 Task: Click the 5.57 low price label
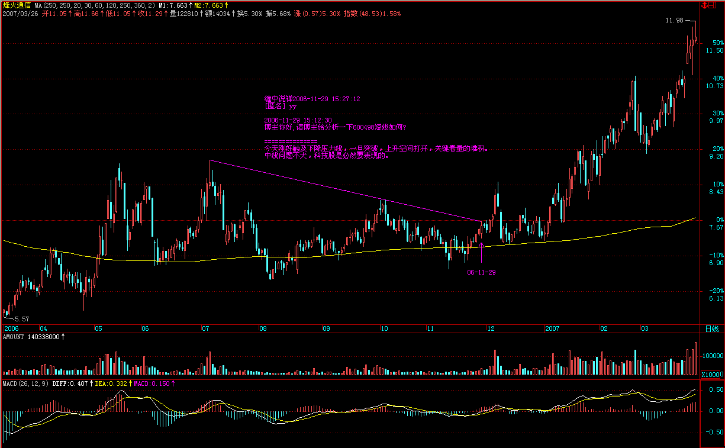click(x=21, y=318)
